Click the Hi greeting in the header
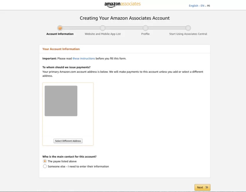The height and width of the screenshot is (192, 246). point(208,5)
